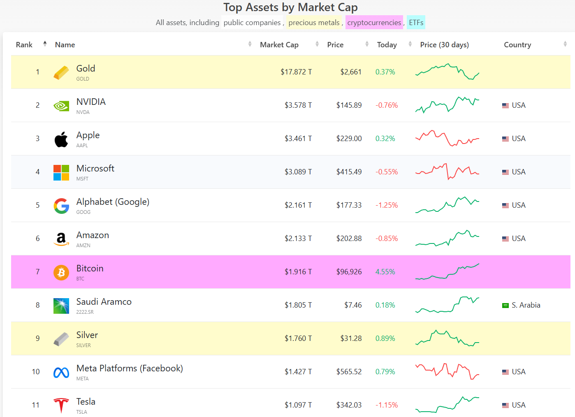Image resolution: width=575 pixels, height=417 pixels.
Task: Click the Meta Platforms logo icon
Action: pyautogui.click(x=61, y=372)
